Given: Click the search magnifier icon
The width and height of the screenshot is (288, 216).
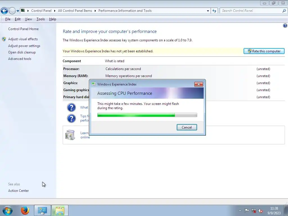Looking at the screenshot, I should pyautogui.click(x=284, y=11).
